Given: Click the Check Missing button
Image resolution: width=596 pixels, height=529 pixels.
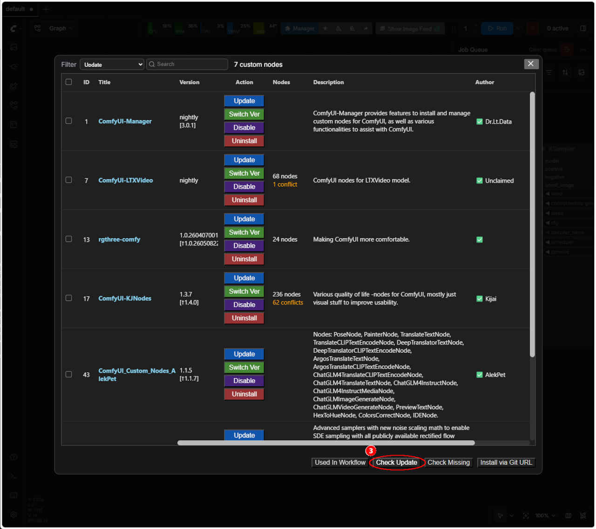Looking at the screenshot, I should pos(449,463).
